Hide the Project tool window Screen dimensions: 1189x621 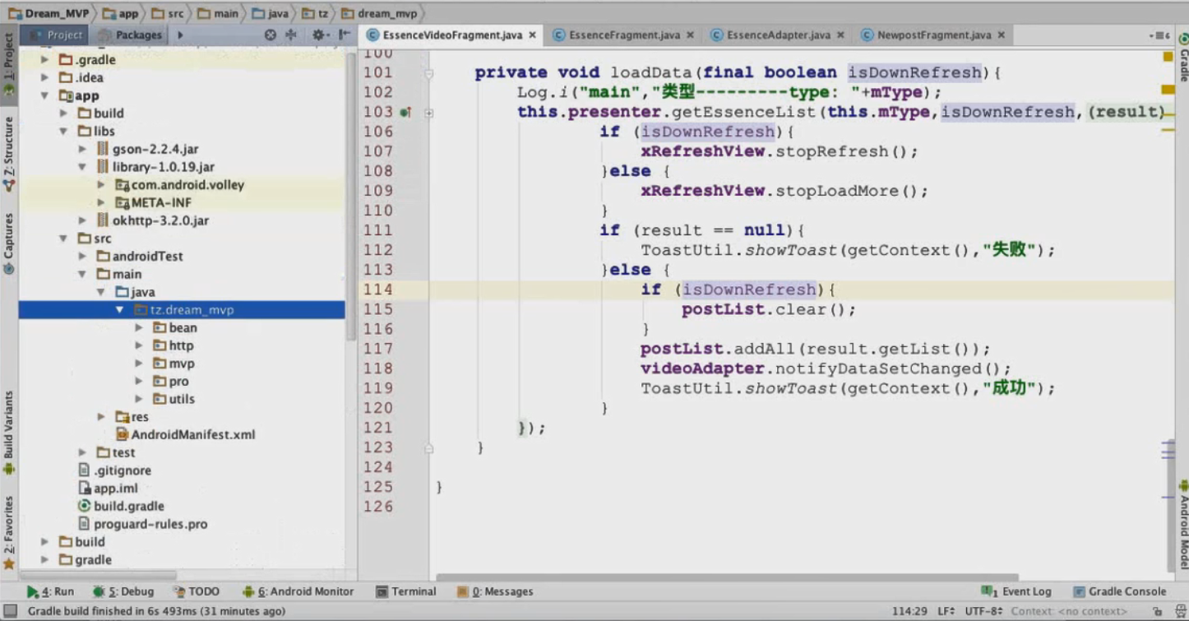click(345, 35)
